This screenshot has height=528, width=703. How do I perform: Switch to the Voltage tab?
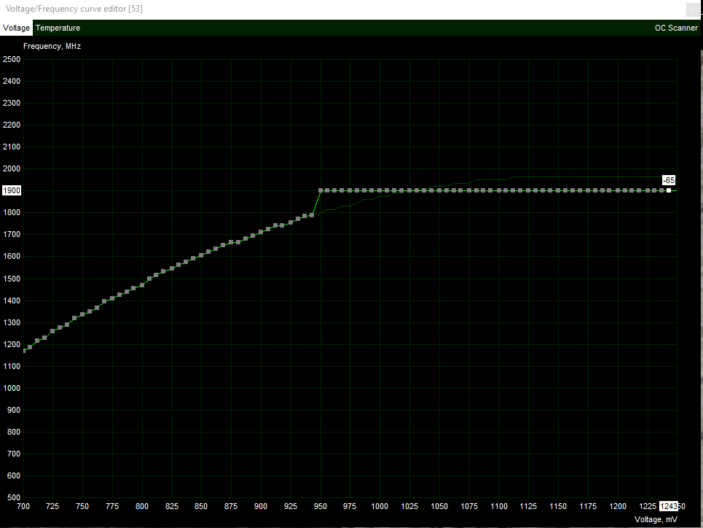tap(16, 28)
